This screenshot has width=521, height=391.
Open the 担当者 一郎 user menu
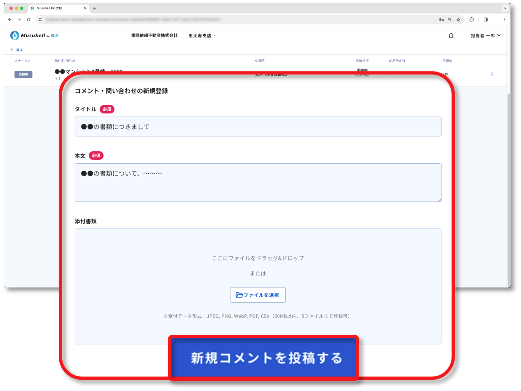(x=485, y=36)
